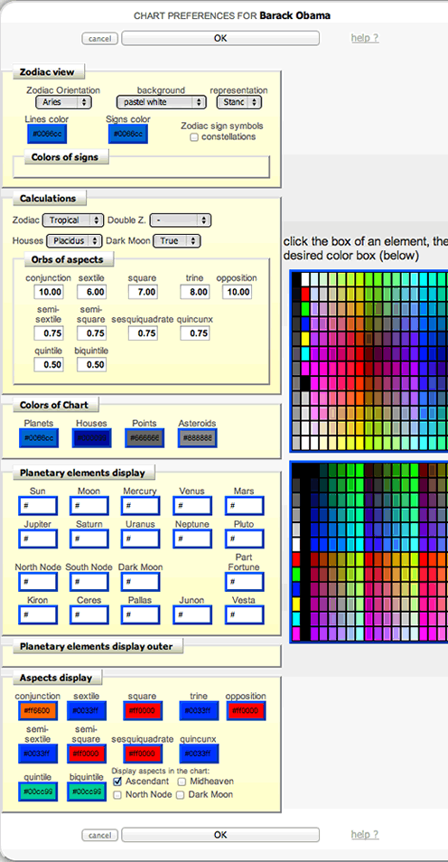
Task: Enable the Midheaven aspects checkbox
Action: click(182, 782)
